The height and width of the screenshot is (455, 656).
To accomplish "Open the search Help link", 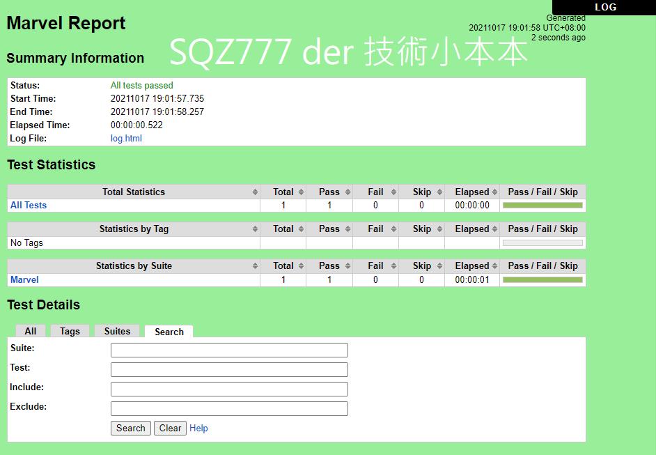I will (x=198, y=429).
